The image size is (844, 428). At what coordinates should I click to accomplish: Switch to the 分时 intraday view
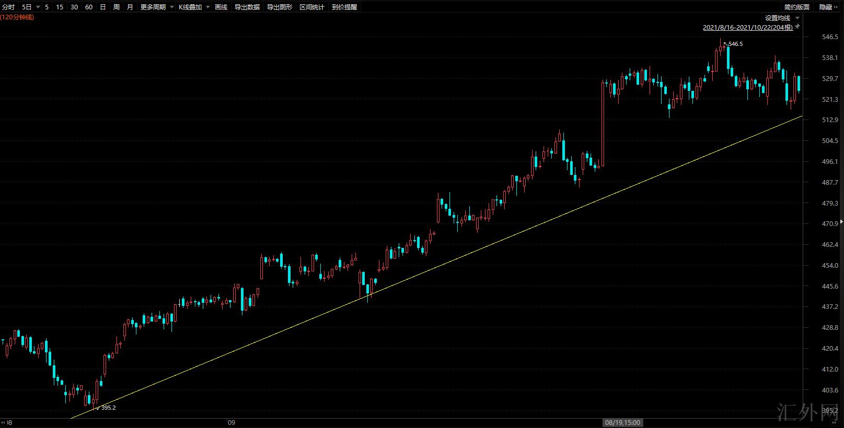click(x=8, y=7)
